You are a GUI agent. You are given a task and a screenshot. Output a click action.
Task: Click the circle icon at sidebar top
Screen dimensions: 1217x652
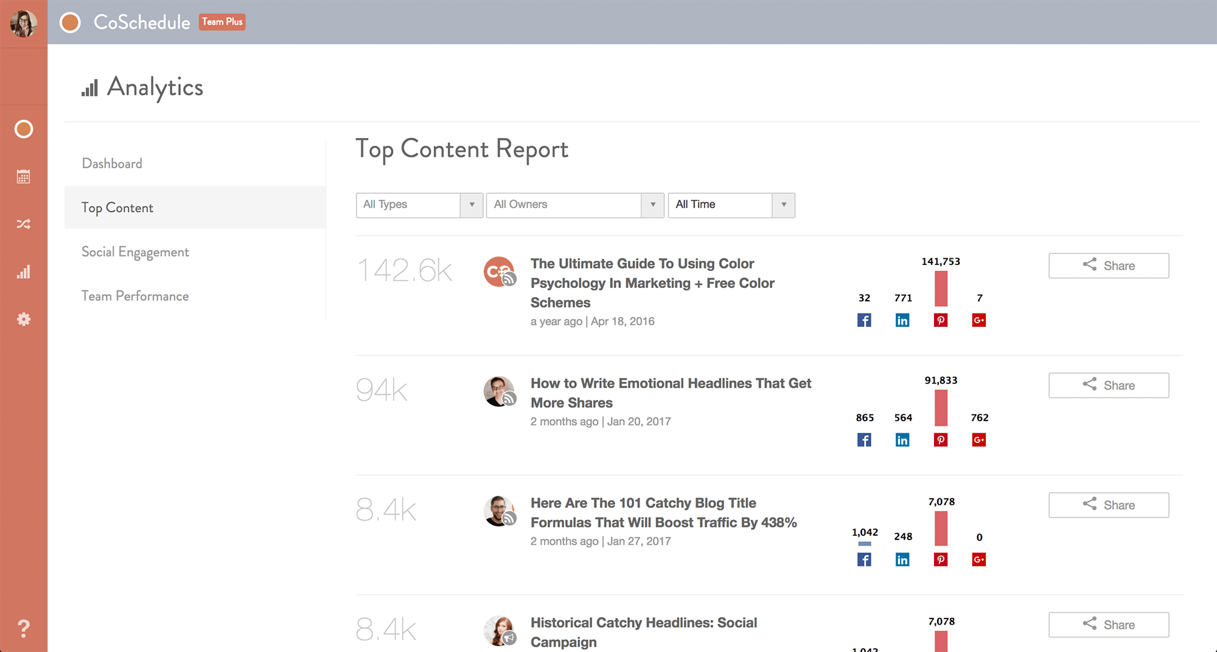24,129
